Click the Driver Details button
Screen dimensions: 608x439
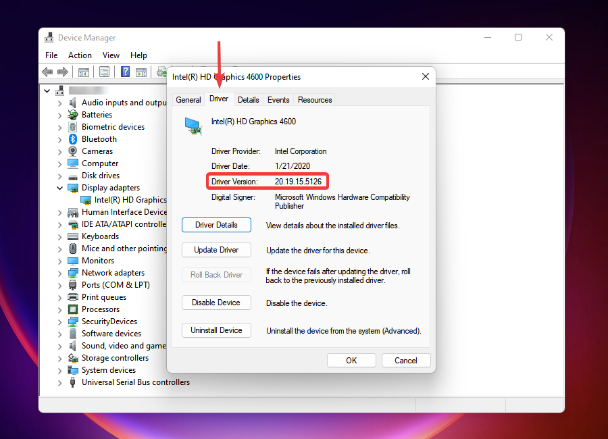pos(216,225)
